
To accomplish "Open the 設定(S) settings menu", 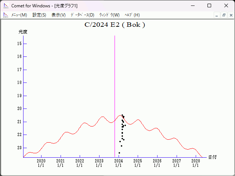I will (39, 15).
